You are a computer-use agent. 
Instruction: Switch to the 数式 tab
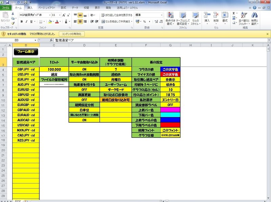63,8
